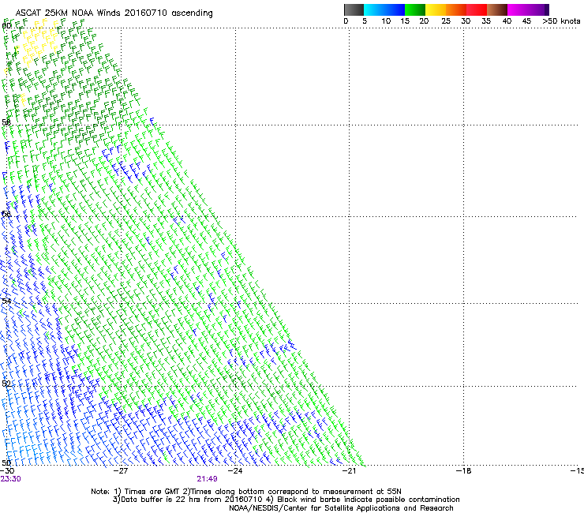584x513 pixels.
Task: Click the gray 0-5 knots color bar segment
Action: (354, 9)
